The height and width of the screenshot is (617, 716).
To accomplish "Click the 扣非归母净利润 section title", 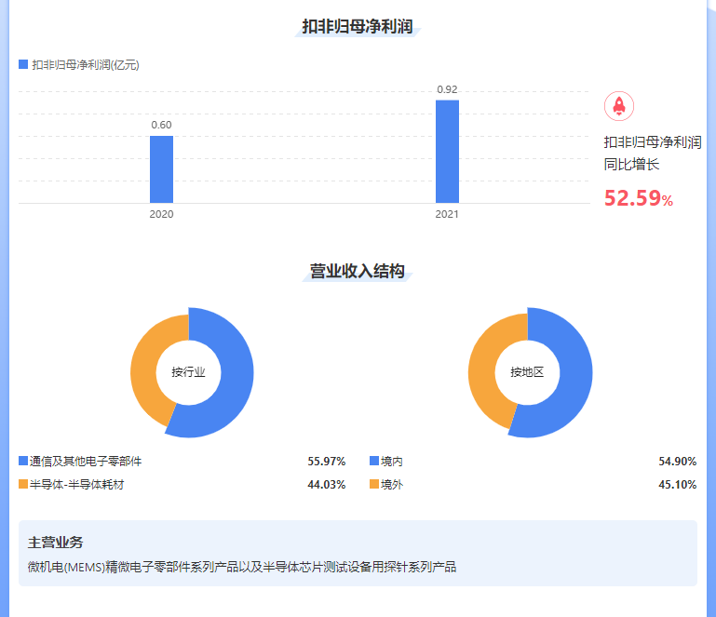I will pos(358,26).
